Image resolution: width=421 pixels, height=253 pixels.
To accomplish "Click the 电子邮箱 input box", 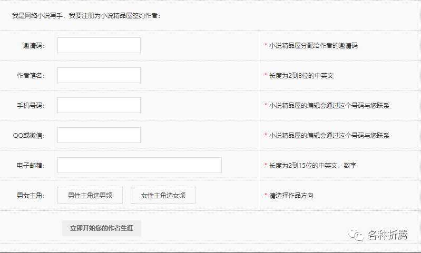I will click(x=139, y=165).
